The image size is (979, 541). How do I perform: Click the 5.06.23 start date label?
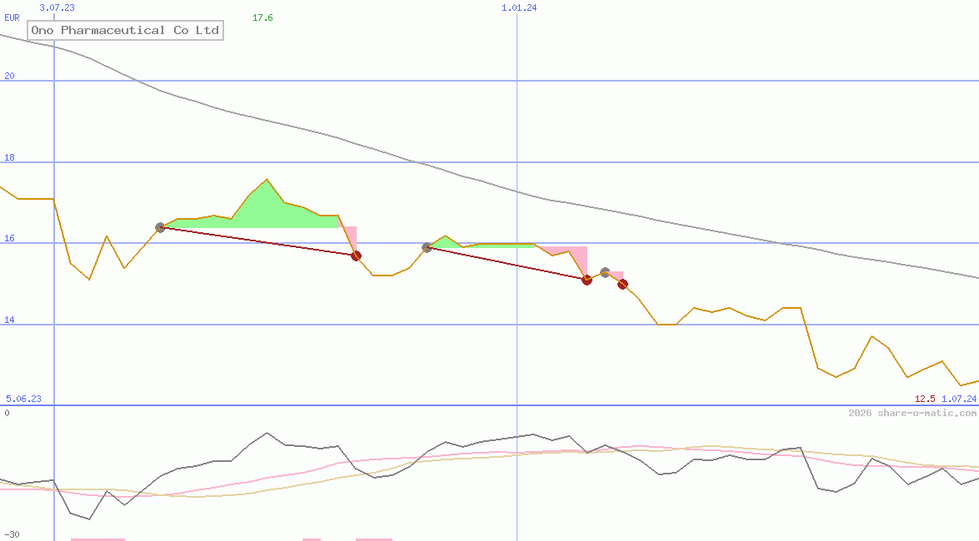coord(23,399)
